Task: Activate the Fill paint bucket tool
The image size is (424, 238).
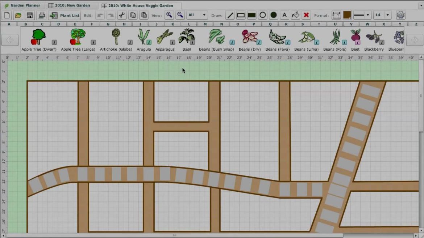Action: pos(295,15)
